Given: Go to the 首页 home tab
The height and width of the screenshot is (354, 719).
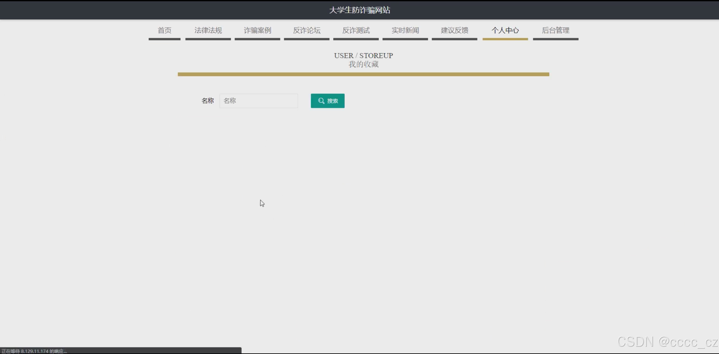Looking at the screenshot, I should pos(165,31).
